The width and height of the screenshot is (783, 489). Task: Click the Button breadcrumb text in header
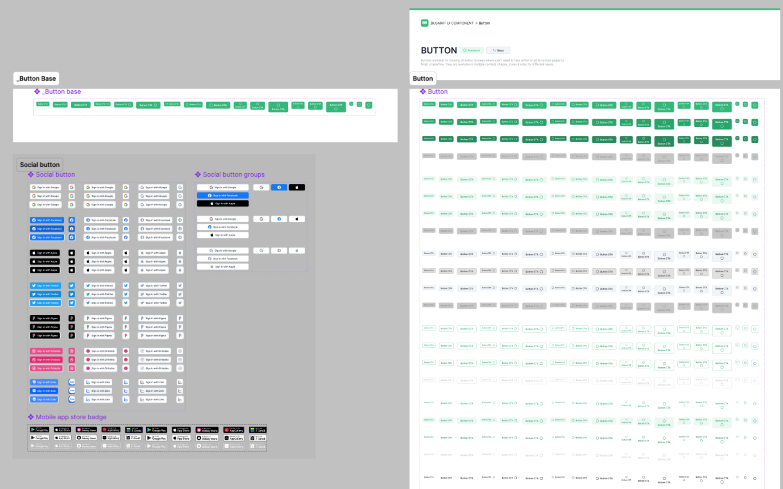(484, 23)
